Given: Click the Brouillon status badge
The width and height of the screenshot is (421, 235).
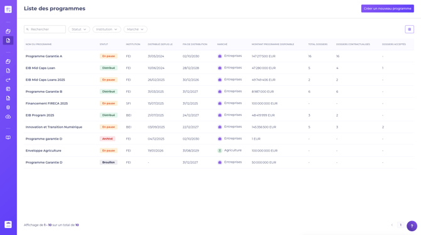Looking at the screenshot, I should coord(109,162).
